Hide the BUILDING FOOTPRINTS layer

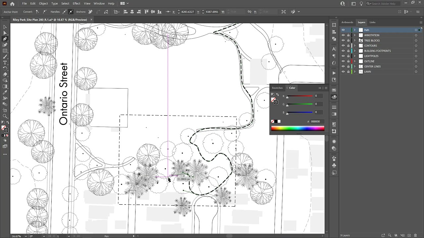click(x=343, y=51)
